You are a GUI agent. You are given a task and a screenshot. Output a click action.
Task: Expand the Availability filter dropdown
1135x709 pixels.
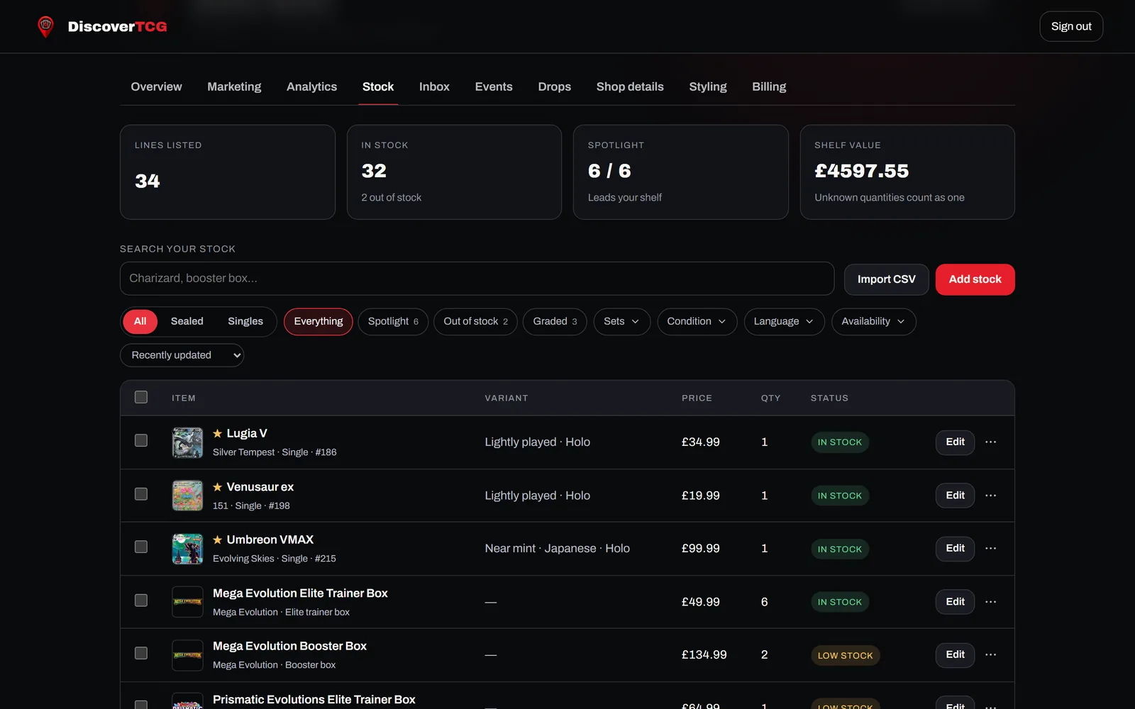coord(873,321)
